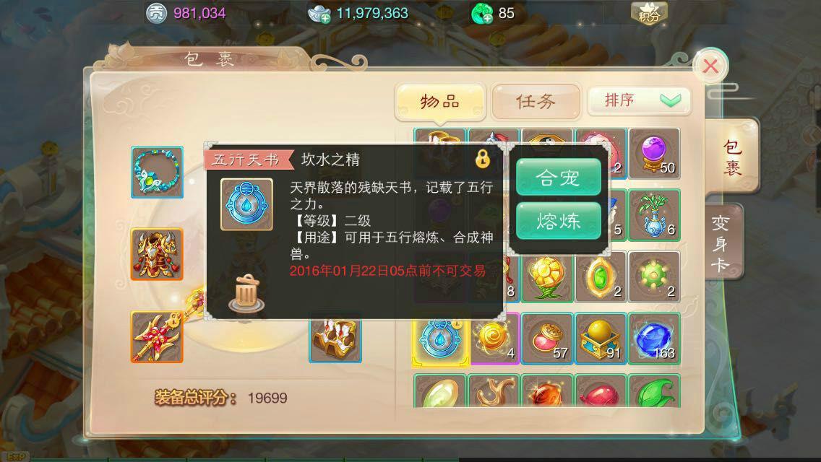This screenshot has width=821, height=462.
Task: Switch to the 任务 tab
Action: tap(536, 101)
